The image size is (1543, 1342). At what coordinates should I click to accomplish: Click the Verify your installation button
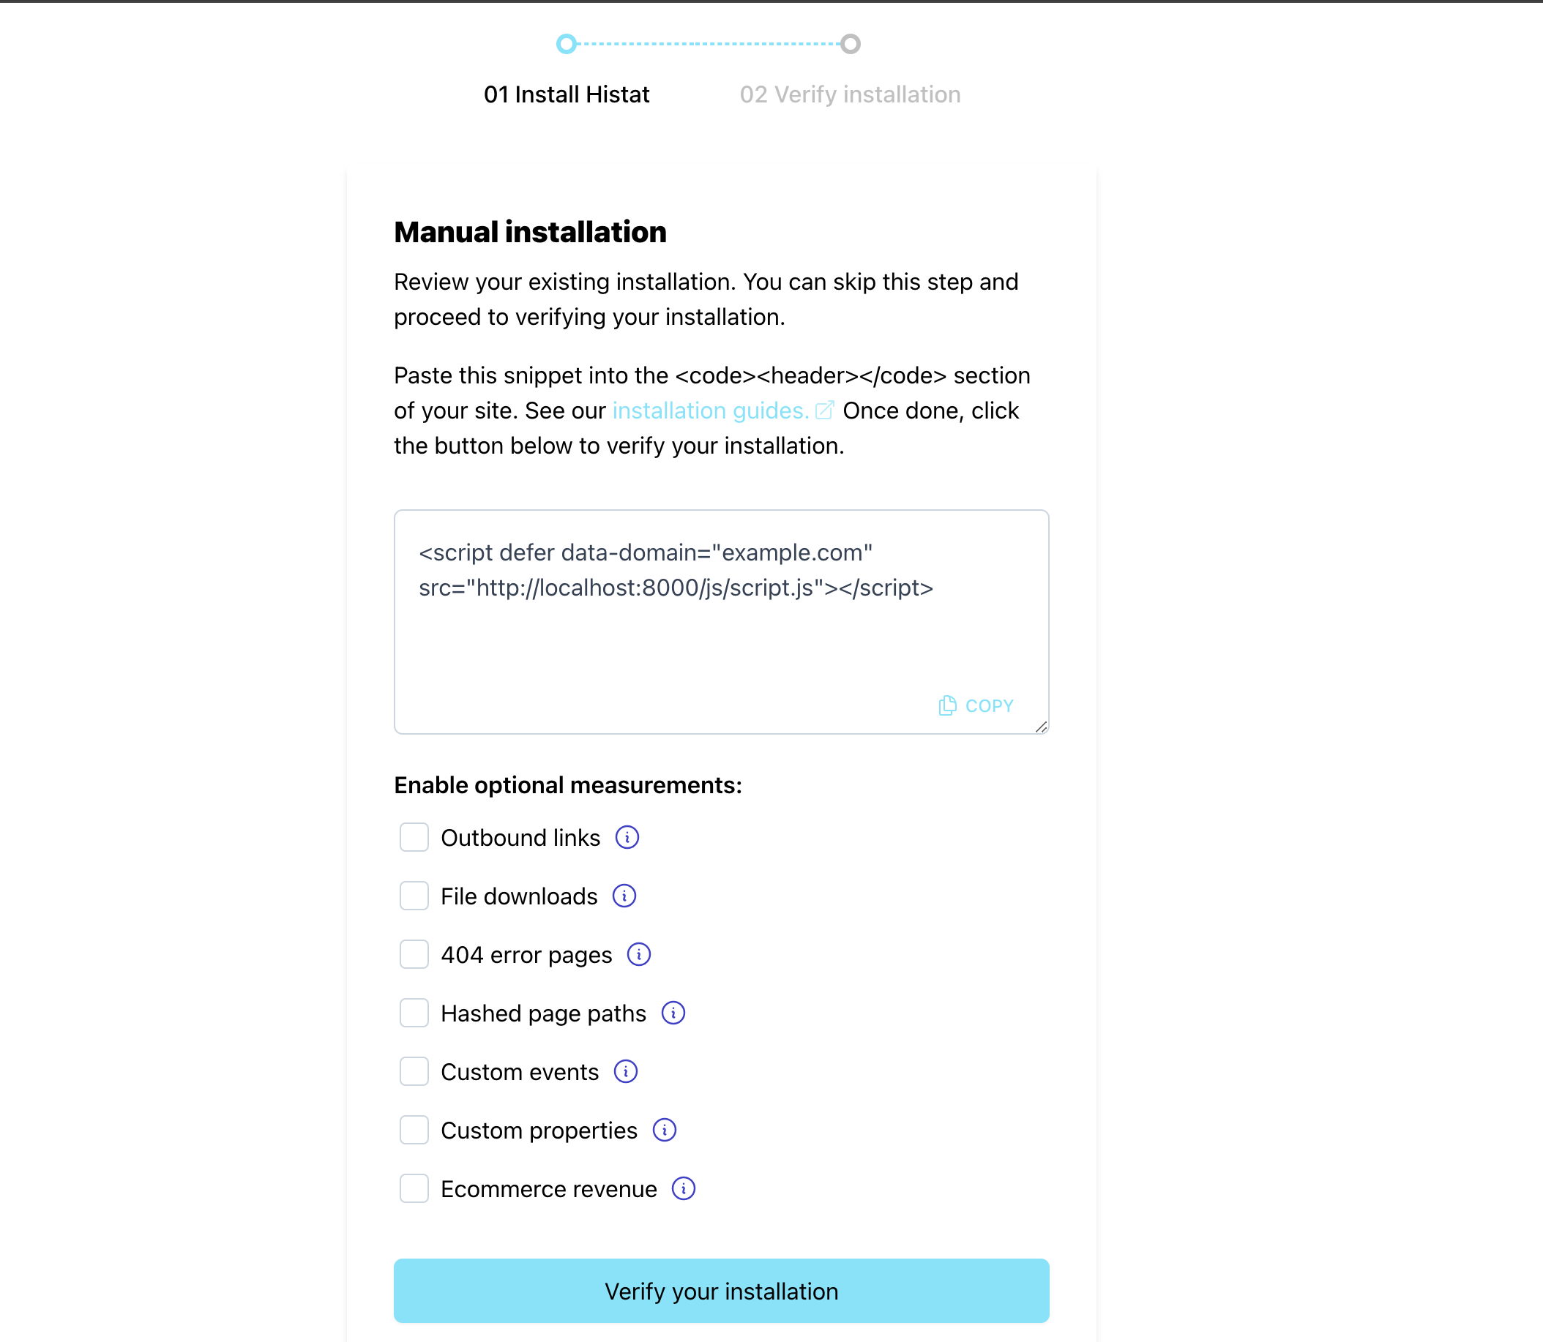[722, 1292]
